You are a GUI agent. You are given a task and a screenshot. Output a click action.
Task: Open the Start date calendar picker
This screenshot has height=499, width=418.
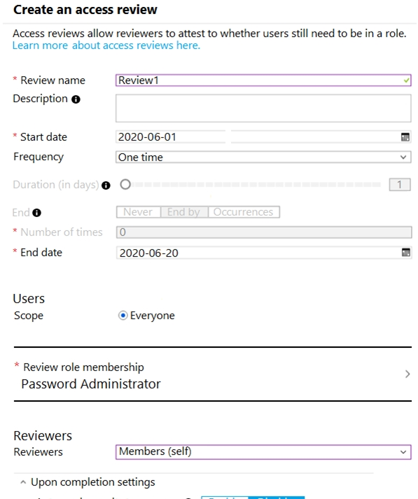coord(405,137)
